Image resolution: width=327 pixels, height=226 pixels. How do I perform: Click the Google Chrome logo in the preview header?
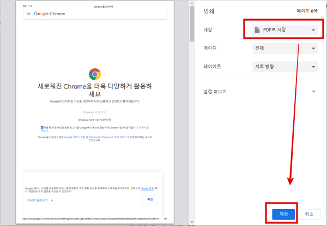[x=50, y=14]
